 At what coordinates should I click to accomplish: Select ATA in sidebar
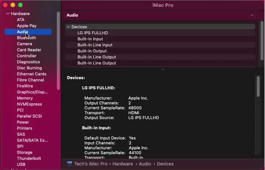21,20
